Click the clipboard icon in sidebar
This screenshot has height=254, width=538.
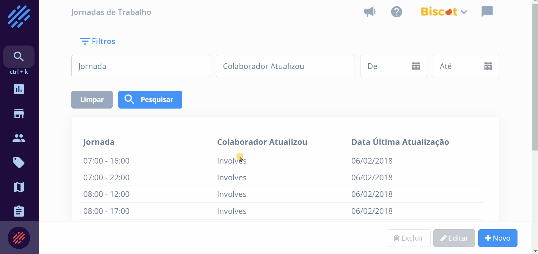pos(19,211)
